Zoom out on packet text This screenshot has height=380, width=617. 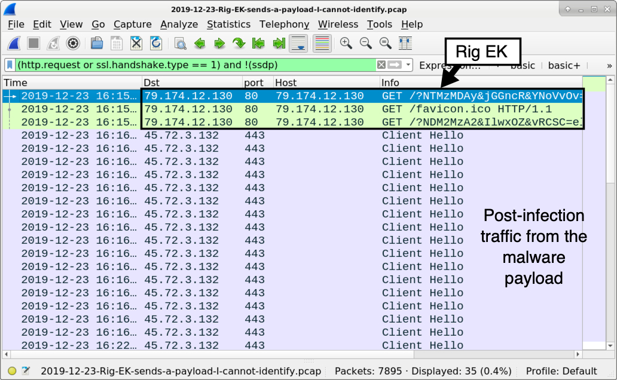click(365, 43)
